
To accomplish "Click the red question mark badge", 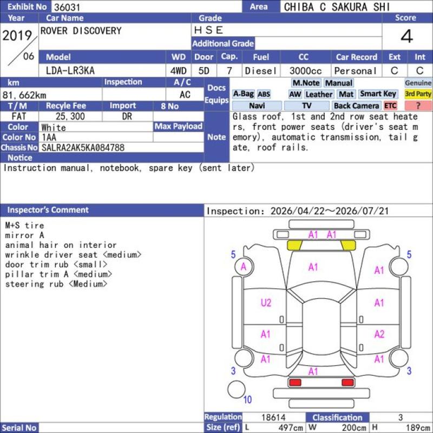I will pyautogui.click(x=418, y=106).
